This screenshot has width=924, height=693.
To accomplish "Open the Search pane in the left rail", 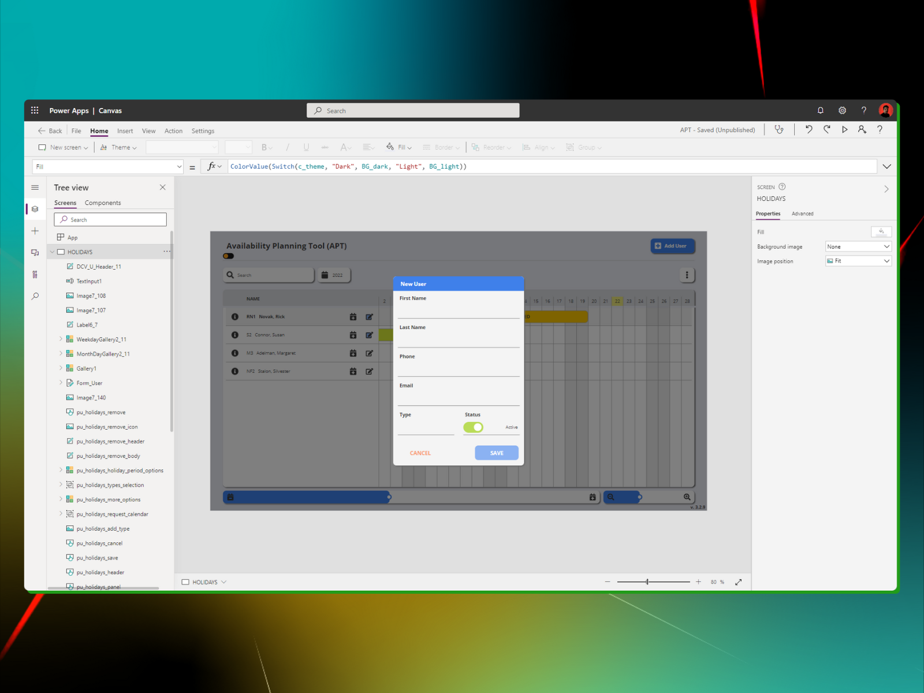I will pos(35,296).
